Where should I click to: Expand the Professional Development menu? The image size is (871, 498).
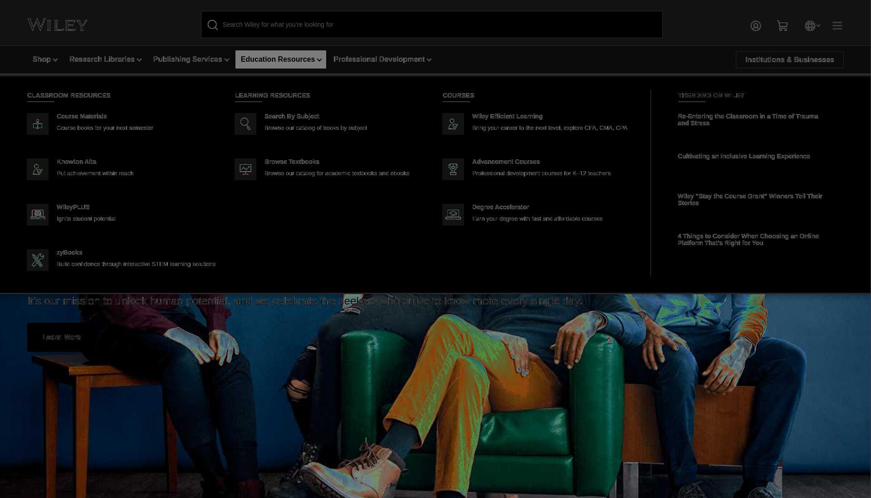tap(382, 59)
